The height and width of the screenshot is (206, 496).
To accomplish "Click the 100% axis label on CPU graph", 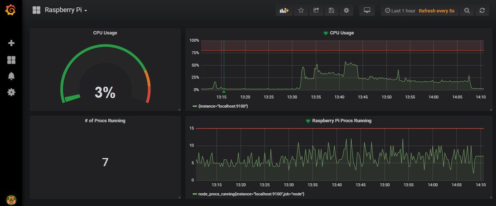I will click(x=194, y=40).
